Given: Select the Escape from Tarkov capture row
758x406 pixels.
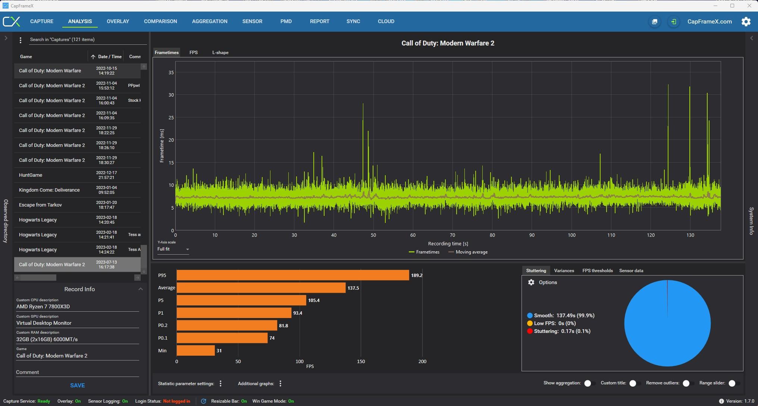Looking at the screenshot, I should [78, 205].
